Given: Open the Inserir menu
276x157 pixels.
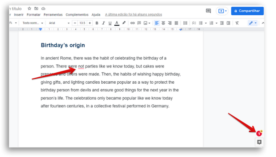Looking at the screenshot, I should pyautogui.click(x=19, y=15).
